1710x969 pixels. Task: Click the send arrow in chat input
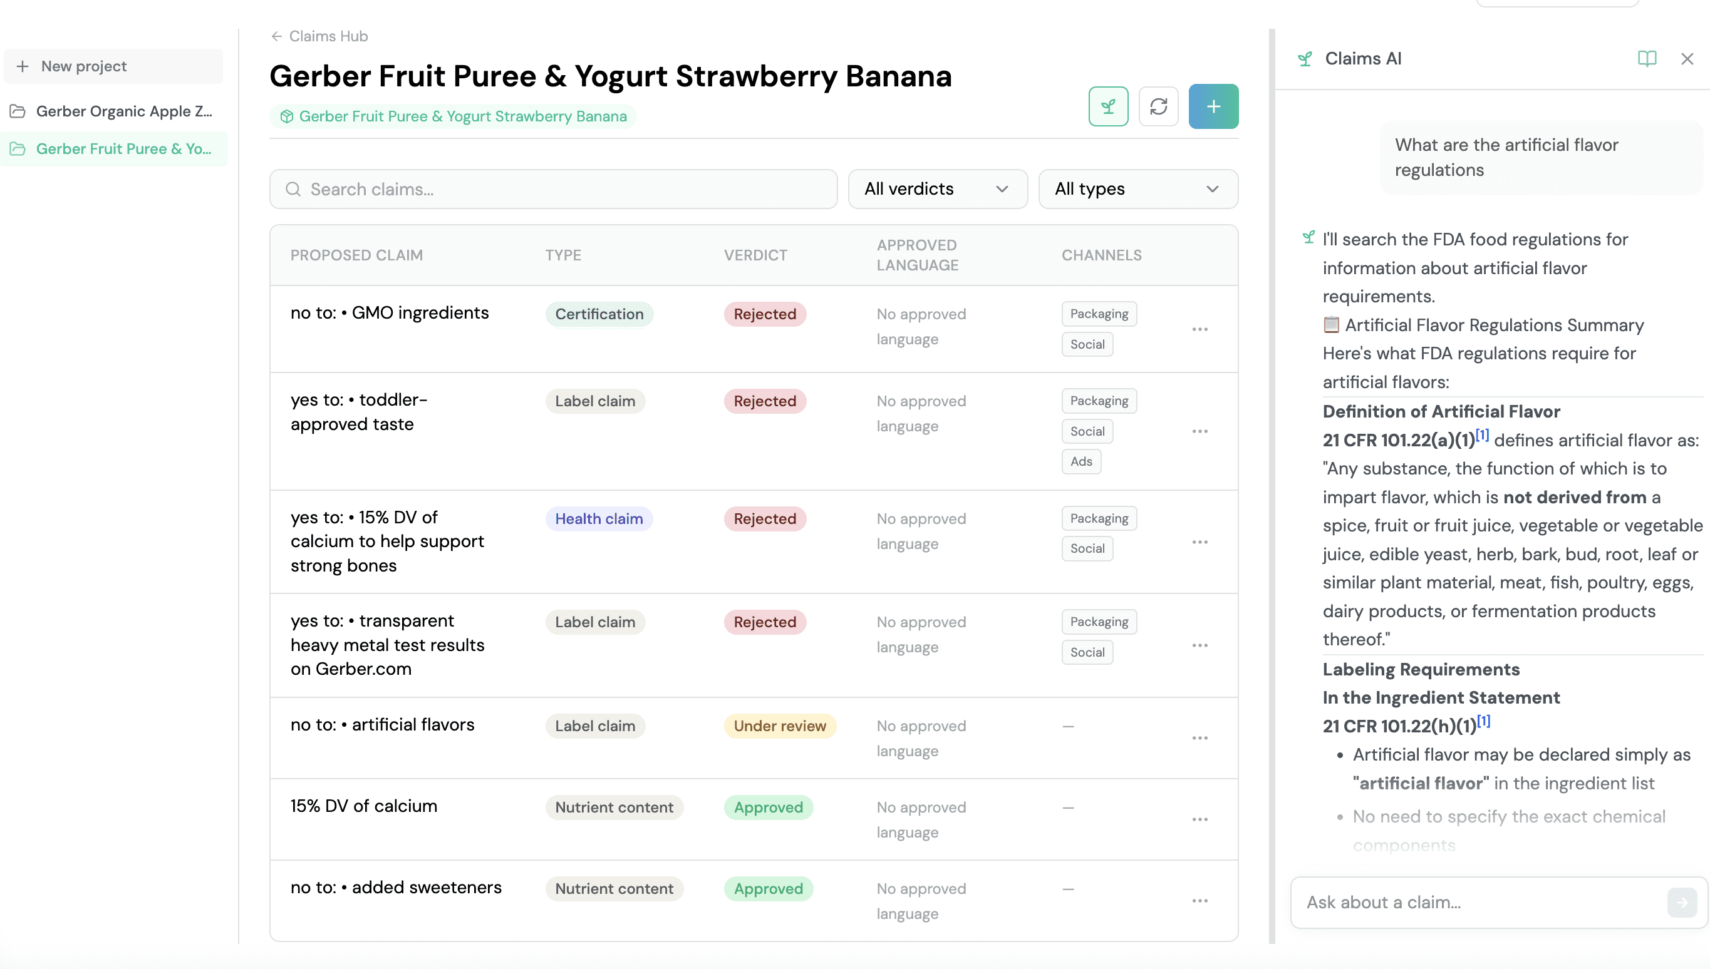pos(1681,903)
